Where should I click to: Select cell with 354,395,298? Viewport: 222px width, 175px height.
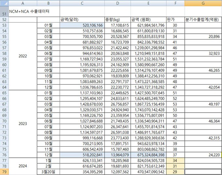pyautogui.click(x=82, y=172)
